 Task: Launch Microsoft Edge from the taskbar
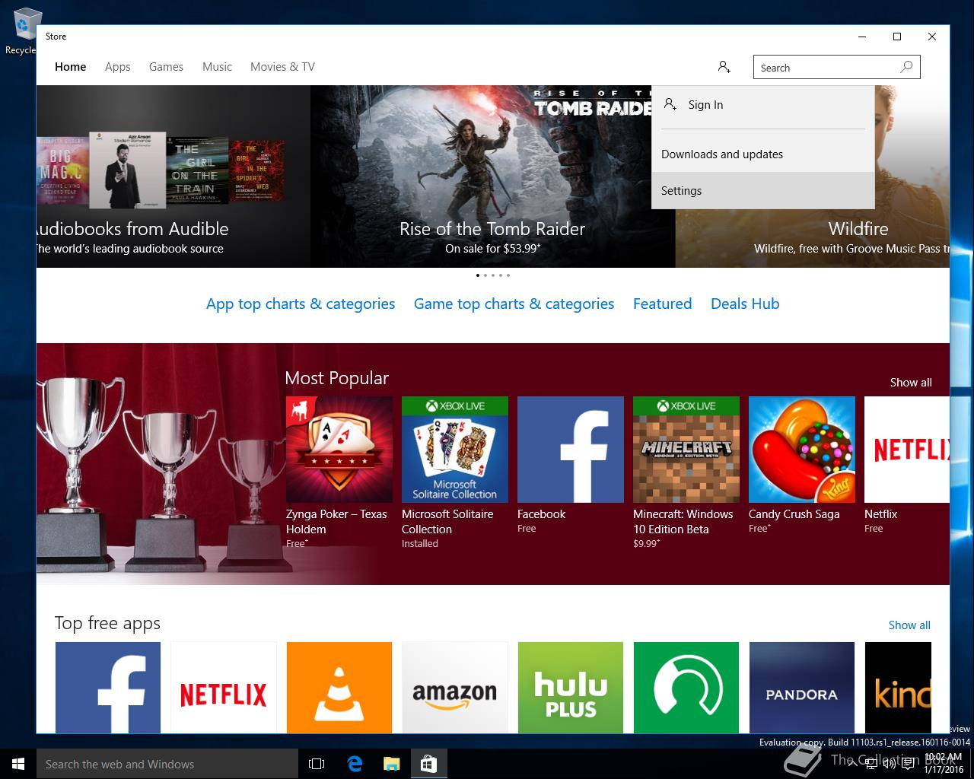click(355, 764)
